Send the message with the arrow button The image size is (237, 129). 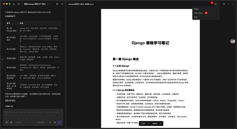point(59,122)
